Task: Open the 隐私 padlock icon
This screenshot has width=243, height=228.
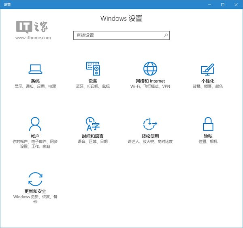Action: 208,124
